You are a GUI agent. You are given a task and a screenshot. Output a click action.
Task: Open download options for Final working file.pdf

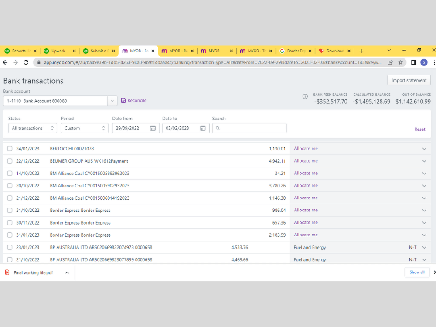click(x=67, y=272)
